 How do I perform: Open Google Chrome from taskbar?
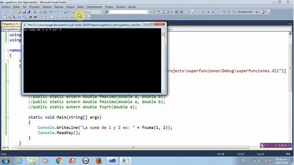point(59,161)
